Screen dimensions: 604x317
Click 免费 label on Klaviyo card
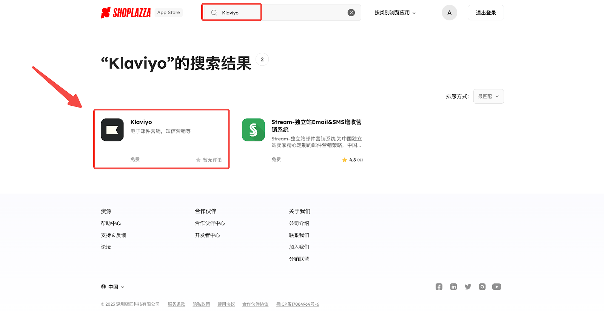pyautogui.click(x=135, y=160)
